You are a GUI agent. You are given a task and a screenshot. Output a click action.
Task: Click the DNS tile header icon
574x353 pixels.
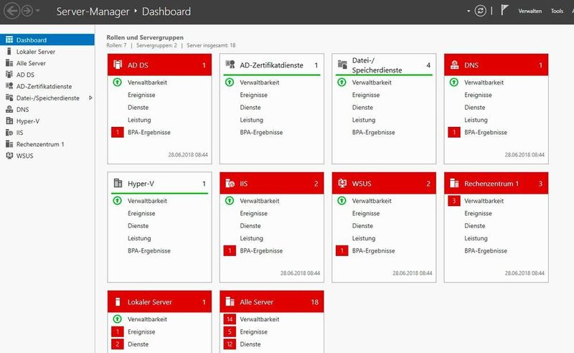[454, 65]
